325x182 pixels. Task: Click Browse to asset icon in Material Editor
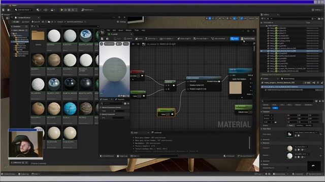(x=107, y=38)
